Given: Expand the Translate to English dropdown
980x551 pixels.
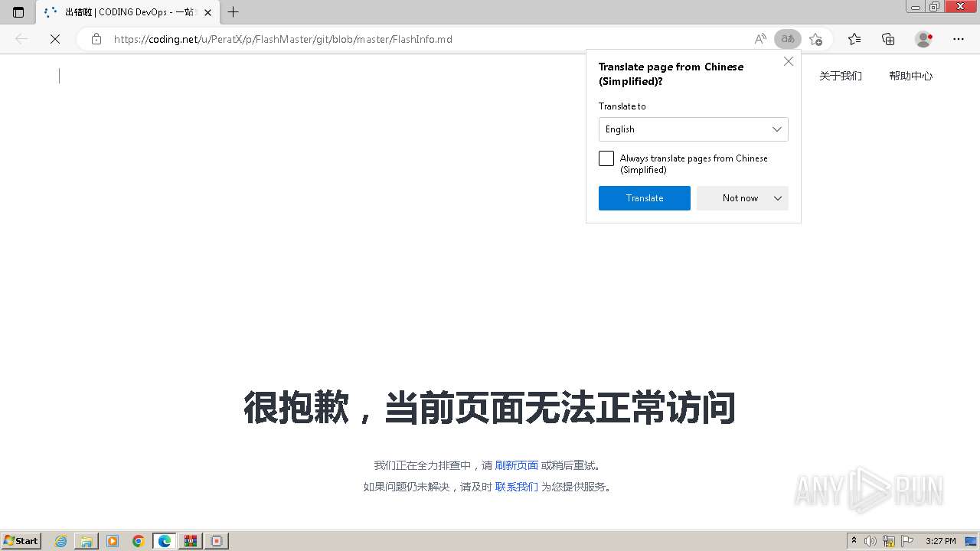Looking at the screenshot, I should pos(694,129).
